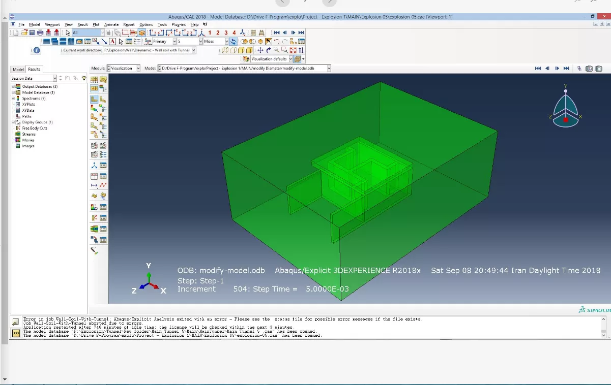Jump to first frame in top toolbar
Image resolution: width=611 pixels, height=385 pixels.
tap(277, 33)
